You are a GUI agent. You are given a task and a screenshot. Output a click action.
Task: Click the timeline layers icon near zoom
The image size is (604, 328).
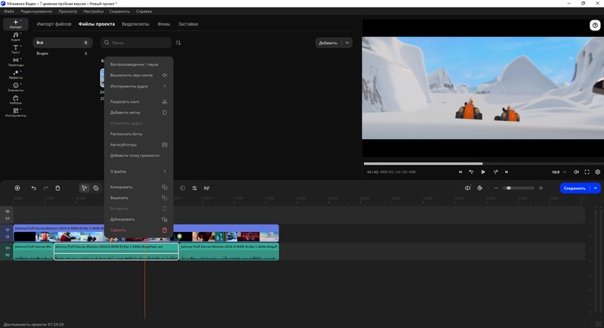(x=479, y=188)
